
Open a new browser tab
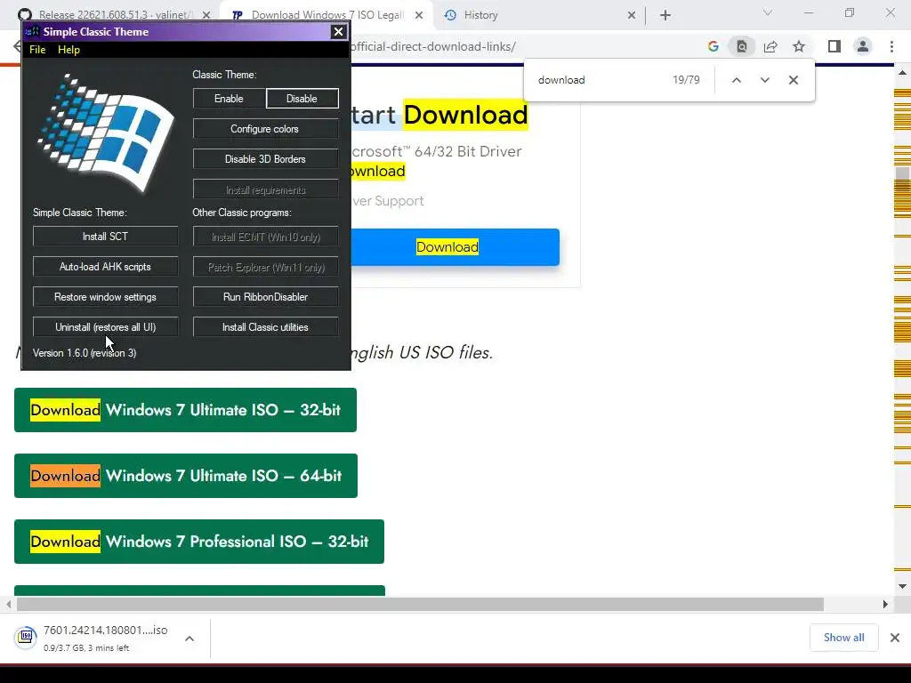[665, 15]
